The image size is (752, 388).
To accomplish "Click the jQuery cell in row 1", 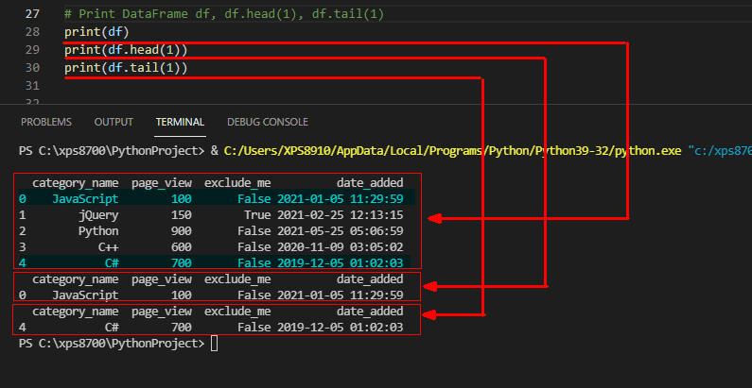I will (x=98, y=215).
